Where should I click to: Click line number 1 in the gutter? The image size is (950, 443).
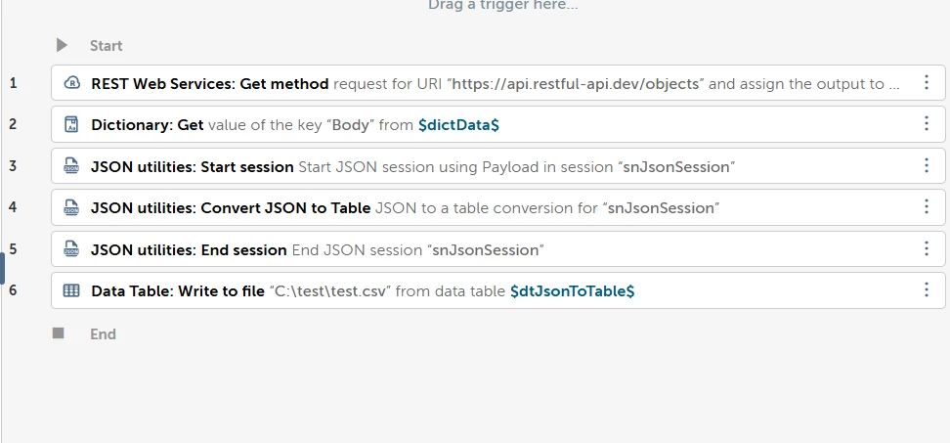click(13, 83)
